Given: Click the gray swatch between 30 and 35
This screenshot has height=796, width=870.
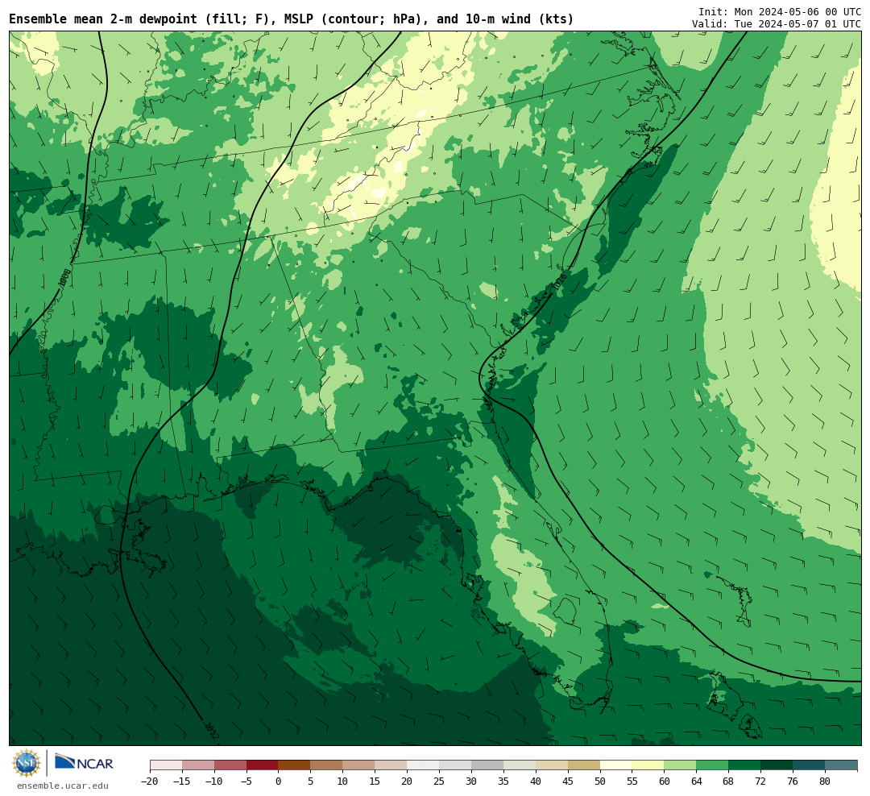Looking at the screenshot, I should [487, 765].
